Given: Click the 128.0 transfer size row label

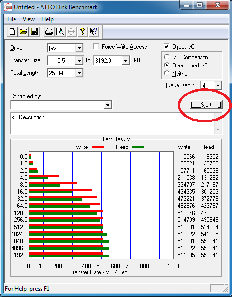Looking at the screenshot, I should point(21,213).
